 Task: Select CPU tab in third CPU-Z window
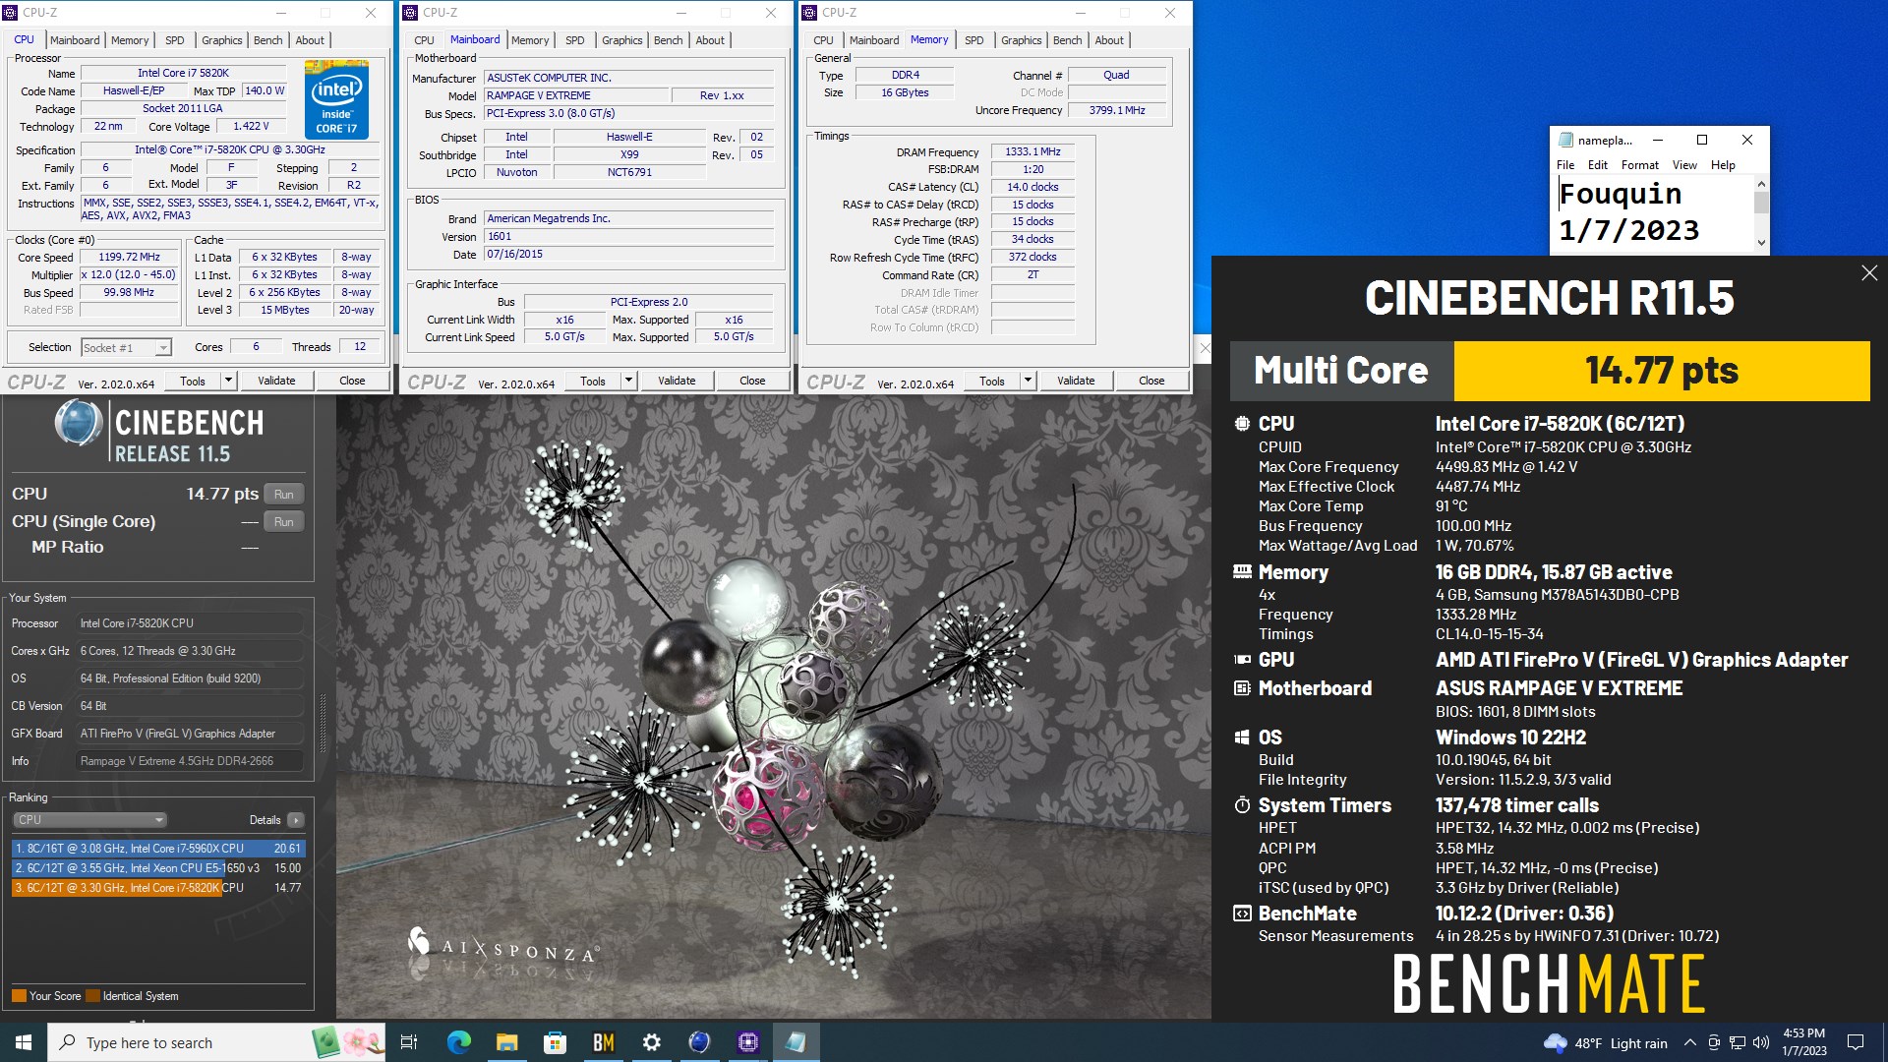(x=823, y=40)
